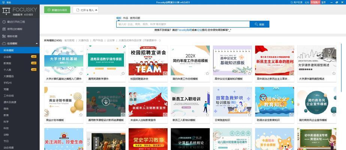Favorite 通用英语教学课件 with star
This screenshot has width=346, height=150.
coord(123,73)
